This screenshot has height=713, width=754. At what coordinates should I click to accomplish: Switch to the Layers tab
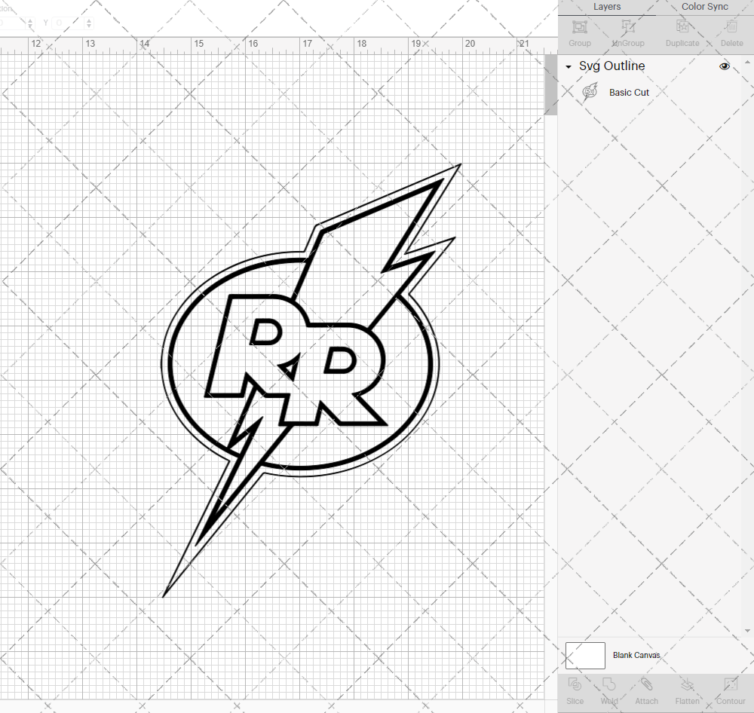coord(607,7)
